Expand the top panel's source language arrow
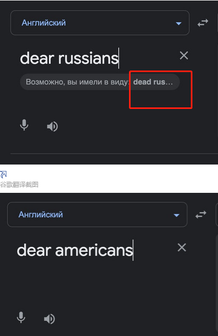The image size is (218, 336). [x=179, y=24]
